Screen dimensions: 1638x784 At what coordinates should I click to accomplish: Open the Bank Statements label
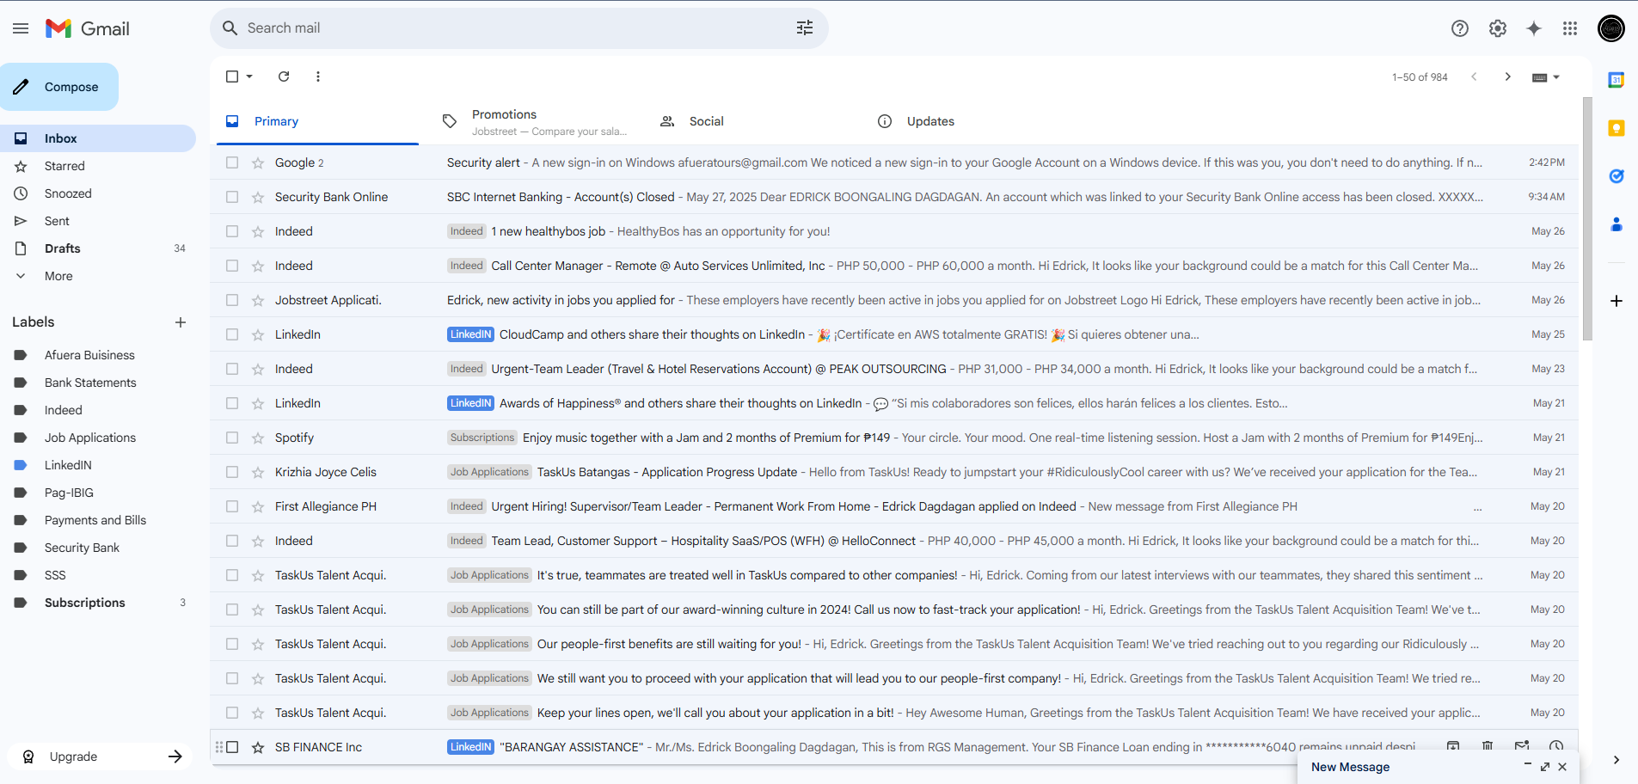[x=98, y=383]
